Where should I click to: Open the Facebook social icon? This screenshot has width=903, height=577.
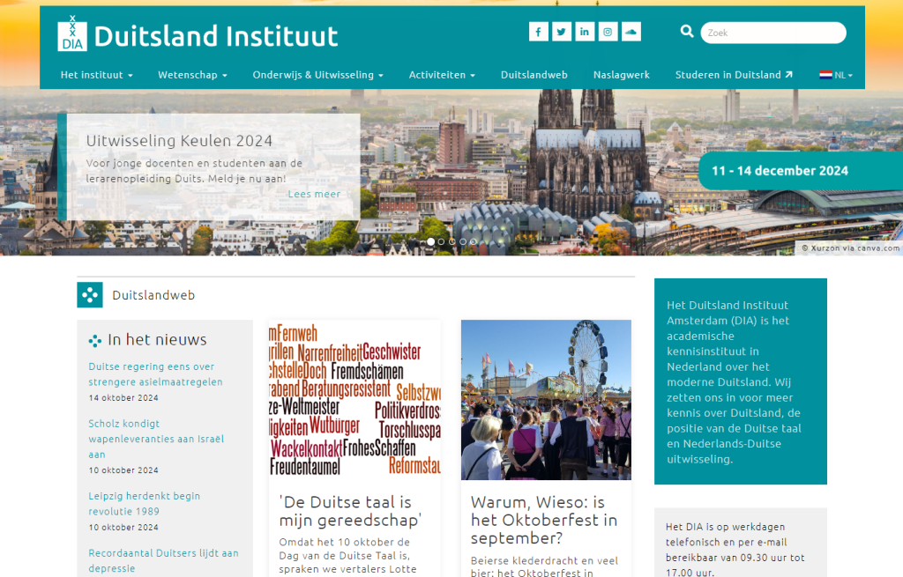pos(539,32)
